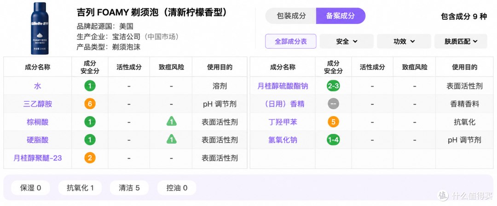Open the 三乙醇胺 ingredient link
This screenshot has height=206, width=497.
[38, 104]
